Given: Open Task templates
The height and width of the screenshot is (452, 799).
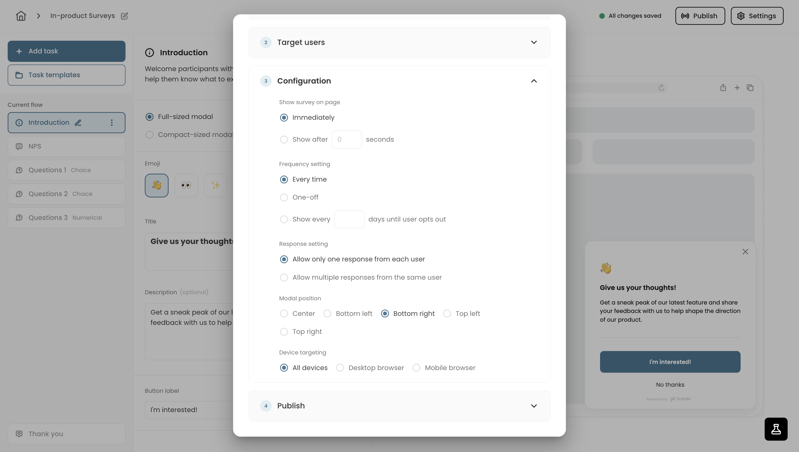Looking at the screenshot, I should (66, 75).
